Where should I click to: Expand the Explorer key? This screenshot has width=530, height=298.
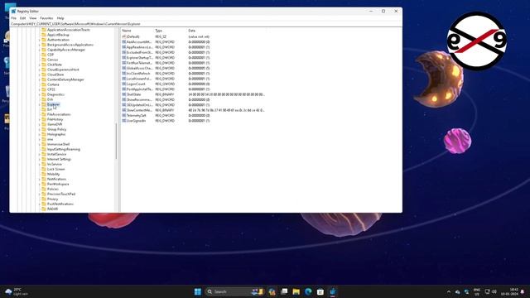[39, 104]
